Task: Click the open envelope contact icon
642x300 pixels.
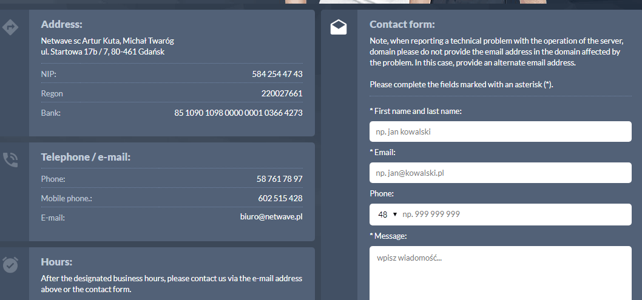Action: (x=338, y=27)
